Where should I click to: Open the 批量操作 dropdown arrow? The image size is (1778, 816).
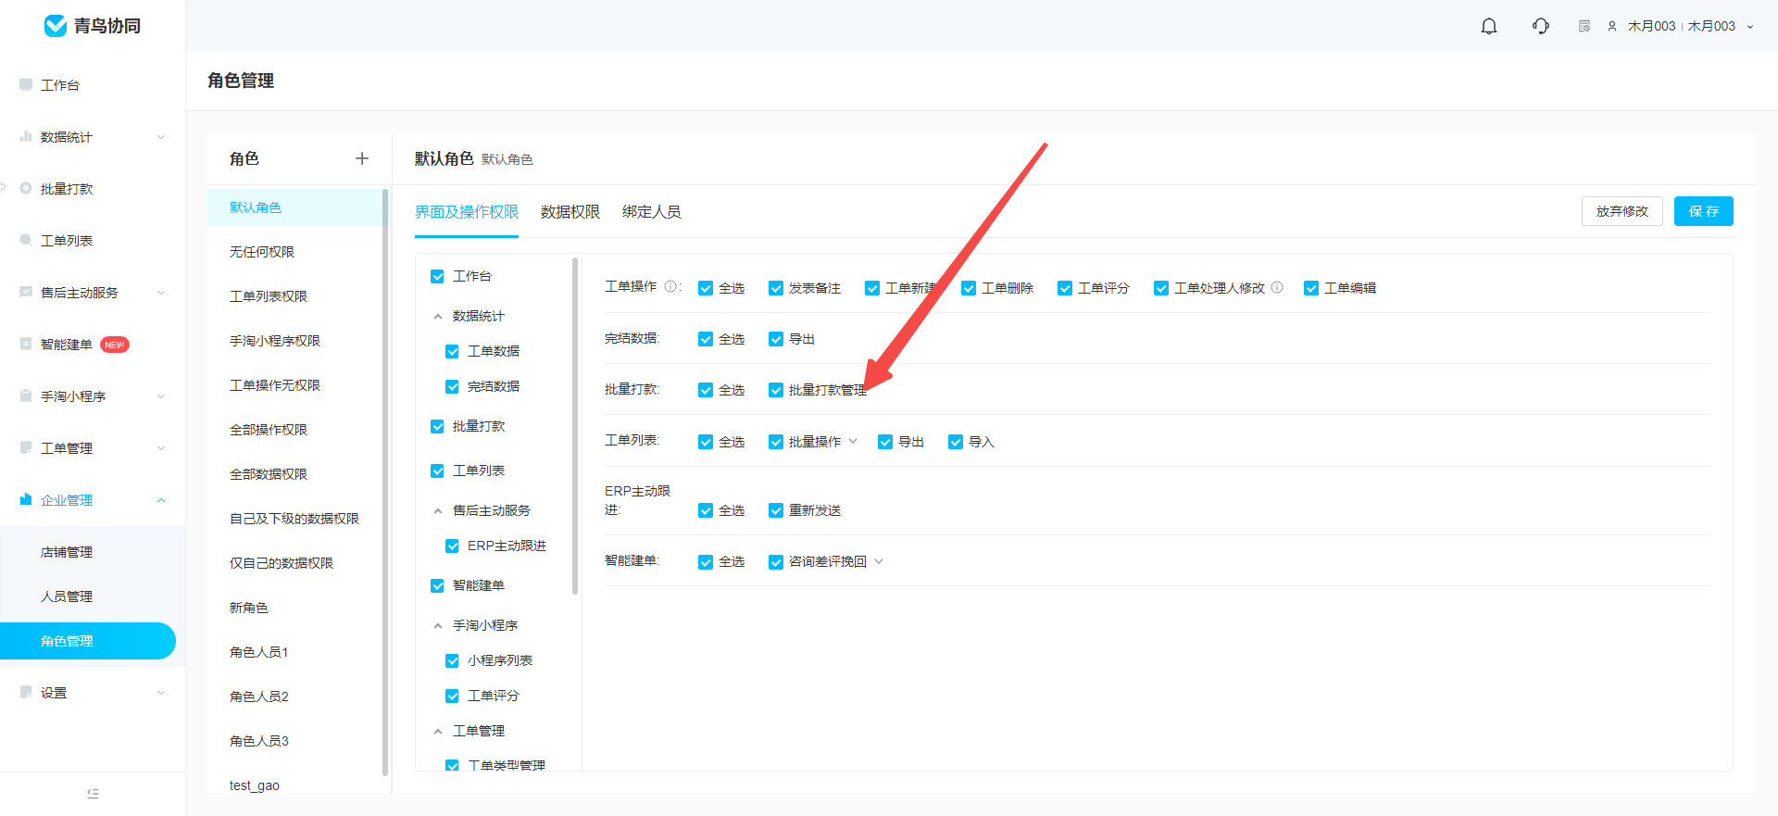(x=853, y=441)
